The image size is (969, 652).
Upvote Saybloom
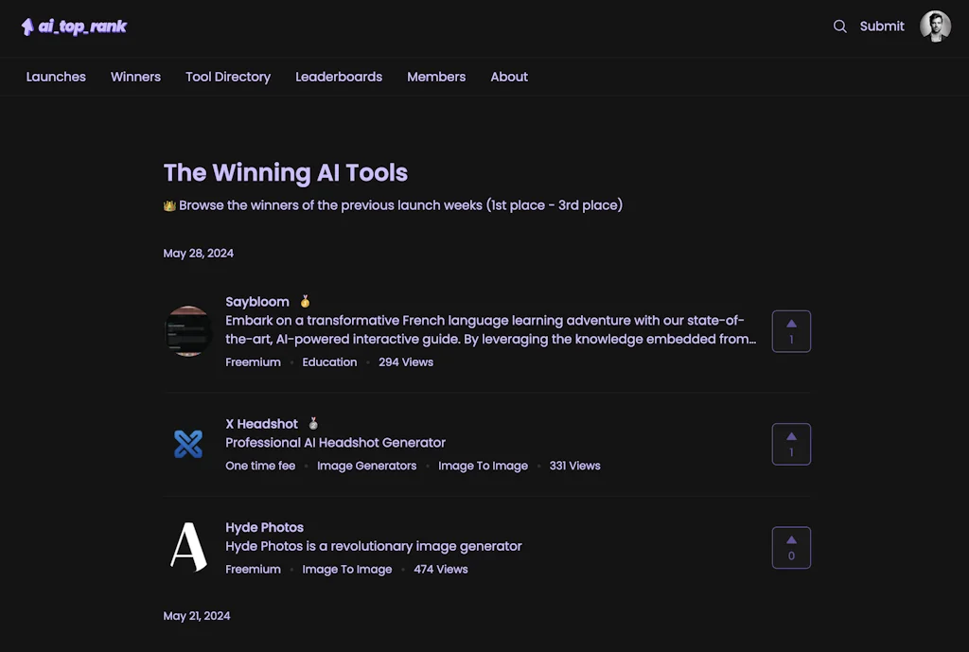[x=791, y=331]
